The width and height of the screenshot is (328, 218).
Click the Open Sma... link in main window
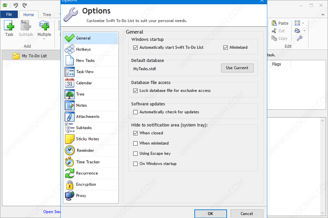click(52, 212)
